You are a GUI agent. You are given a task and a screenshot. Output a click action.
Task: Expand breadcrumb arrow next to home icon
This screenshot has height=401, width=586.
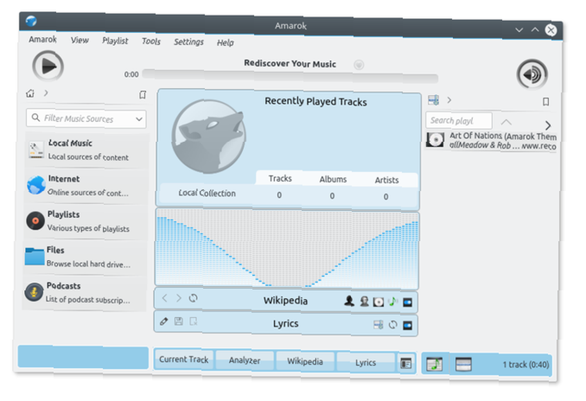pyautogui.click(x=46, y=93)
